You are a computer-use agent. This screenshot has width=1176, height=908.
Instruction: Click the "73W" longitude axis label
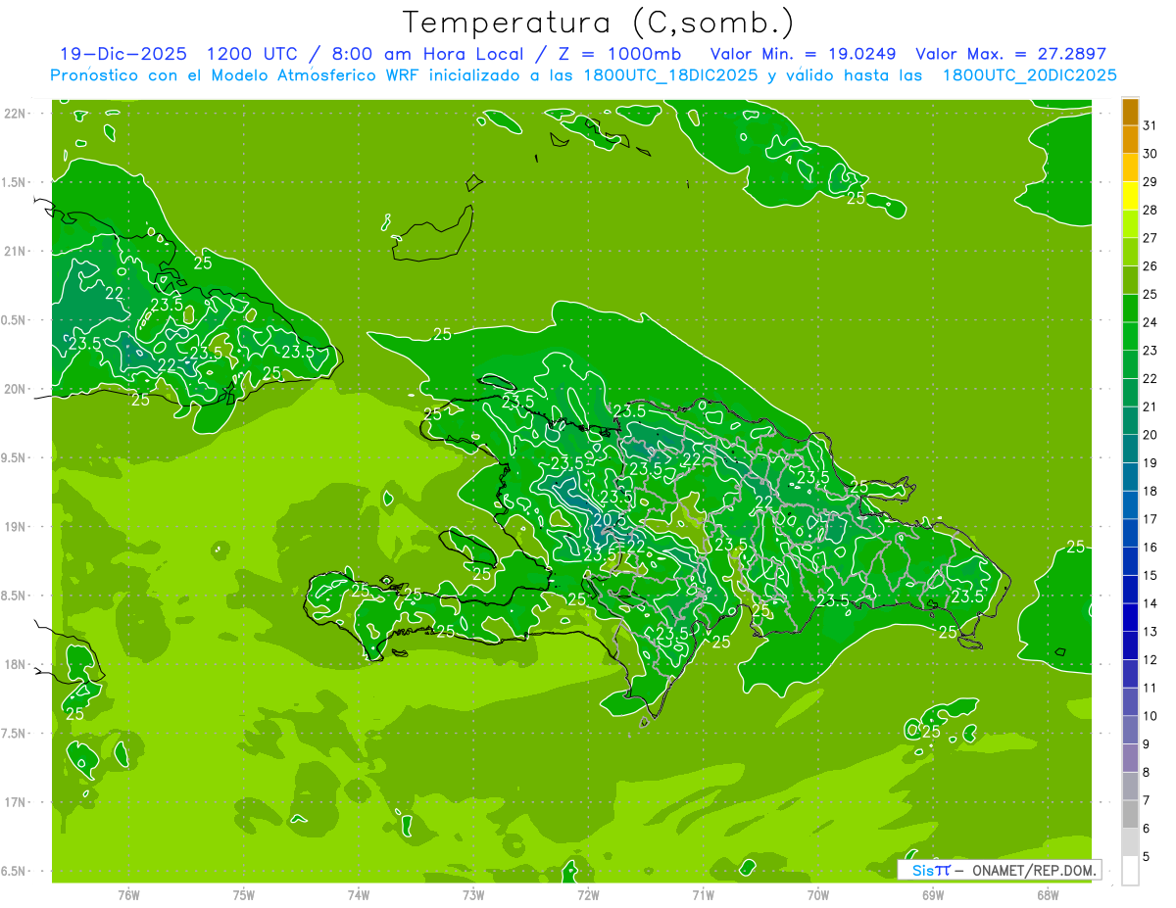pos(473,895)
